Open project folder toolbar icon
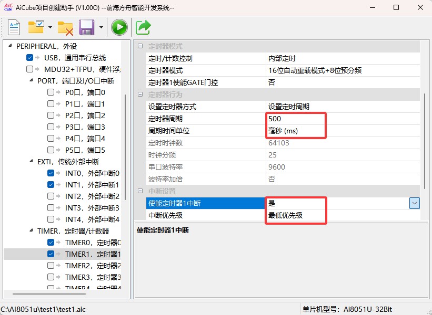The image size is (432, 315). pos(36,27)
